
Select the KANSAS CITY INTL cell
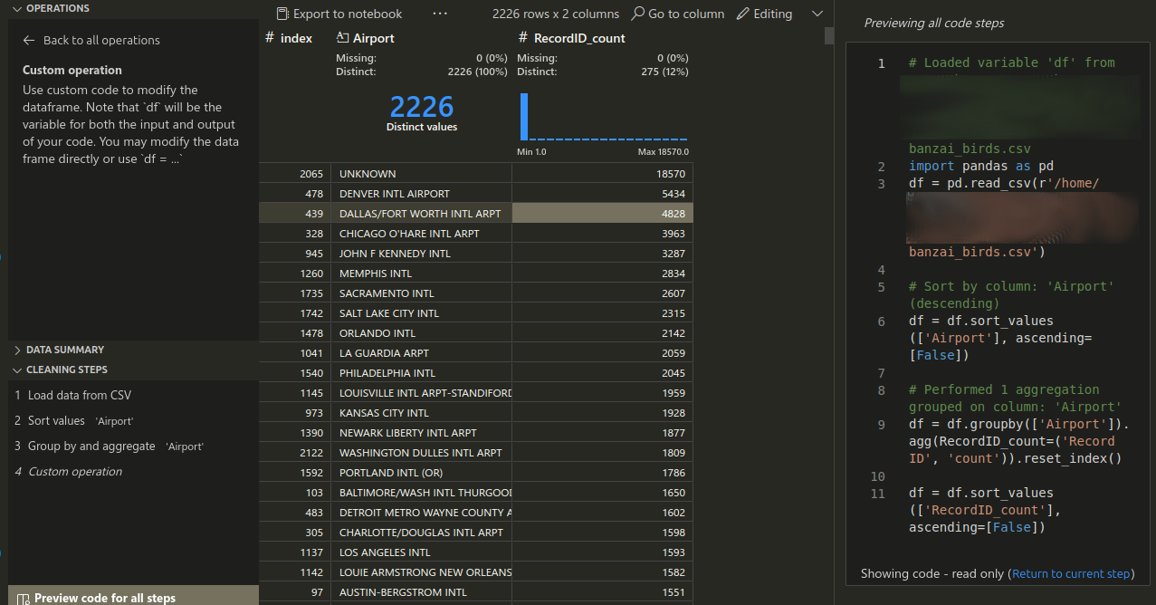pos(421,413)
